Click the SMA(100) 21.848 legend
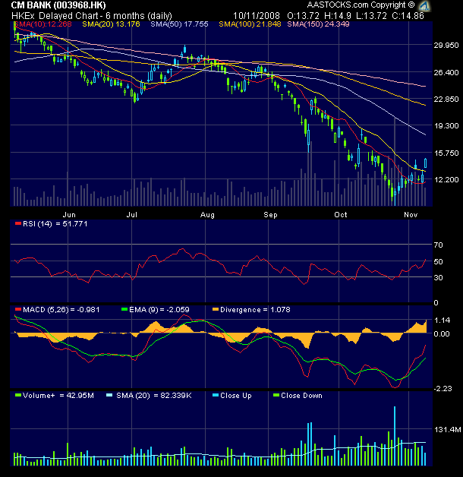 tap(250, 24)
